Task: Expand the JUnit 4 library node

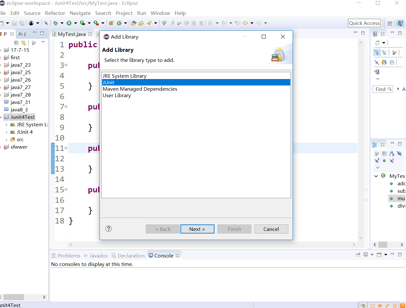Action: click(x=6, y=132)
